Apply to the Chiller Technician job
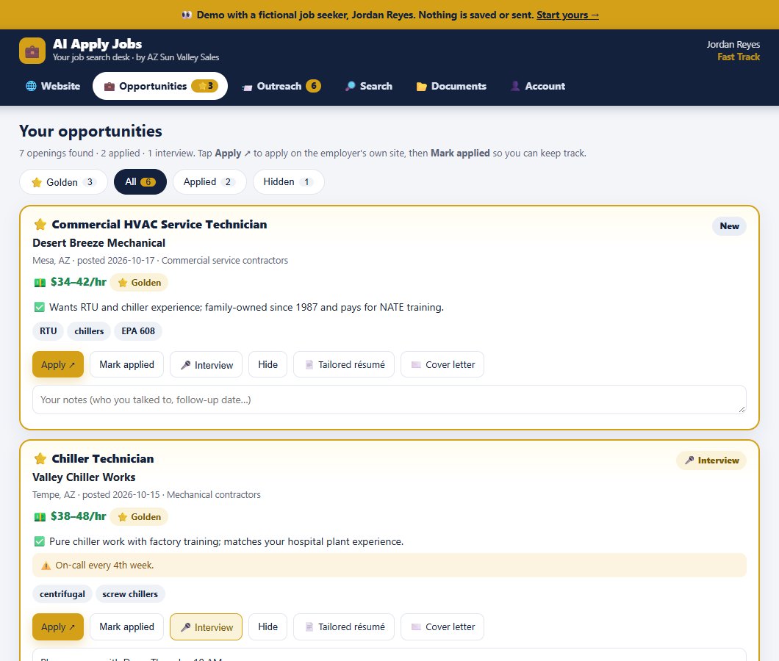The height and width of the screenshot is (661, 779). point(58,626)
